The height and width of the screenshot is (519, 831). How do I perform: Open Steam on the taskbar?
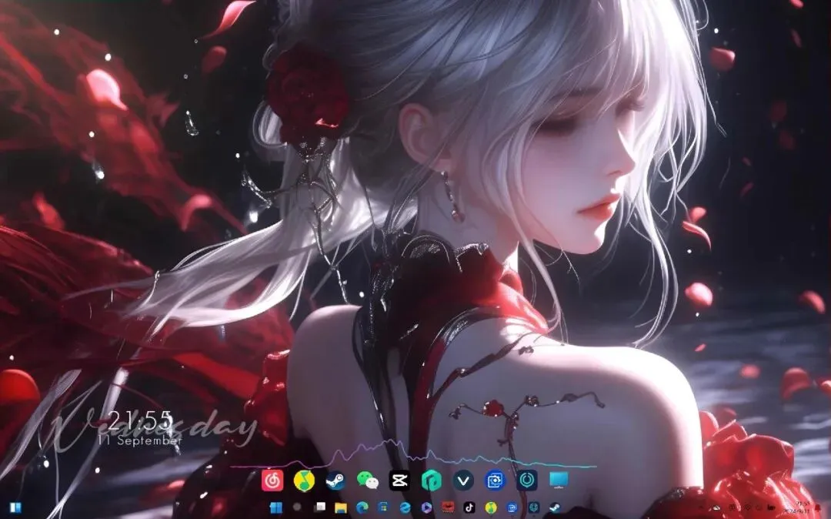555,508
